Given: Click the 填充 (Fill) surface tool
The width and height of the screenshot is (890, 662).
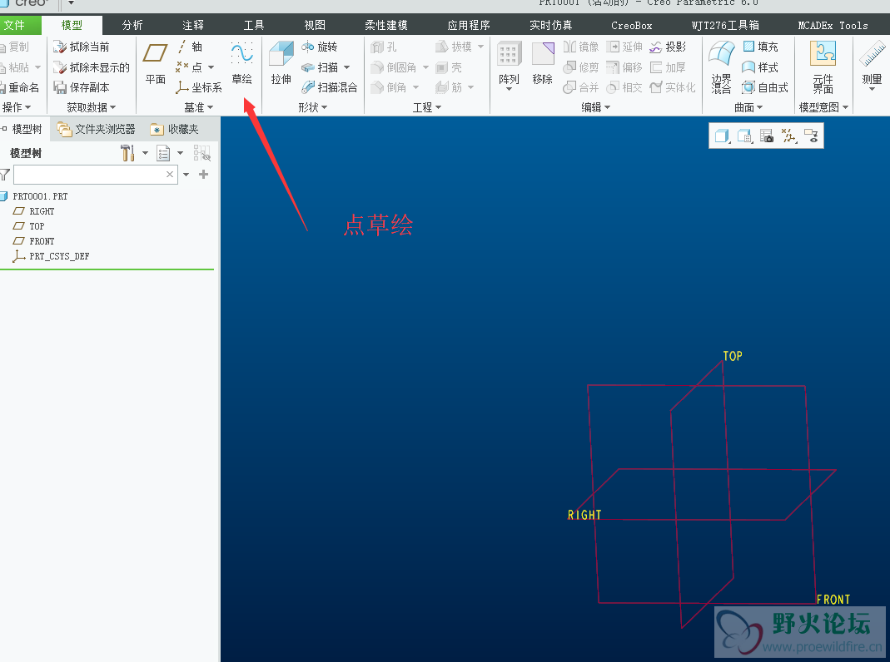Looking at the screenshot, I should click(x=760, y=47).
